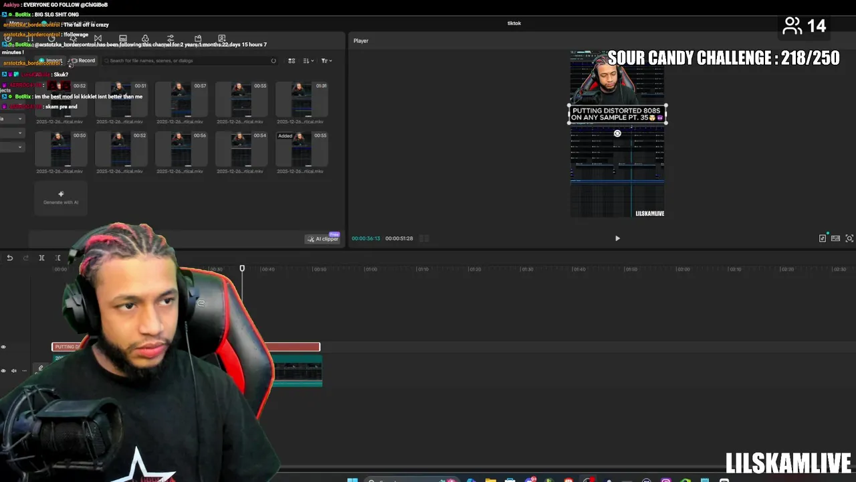Click the Redo arrow icon
This screenshot has width=856, height=482.
[x=25, y=258]
